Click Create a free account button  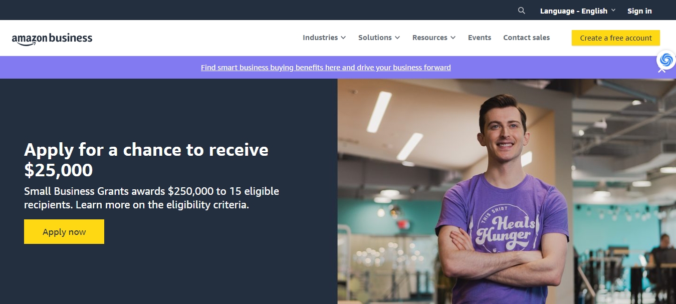pos(616,38)
